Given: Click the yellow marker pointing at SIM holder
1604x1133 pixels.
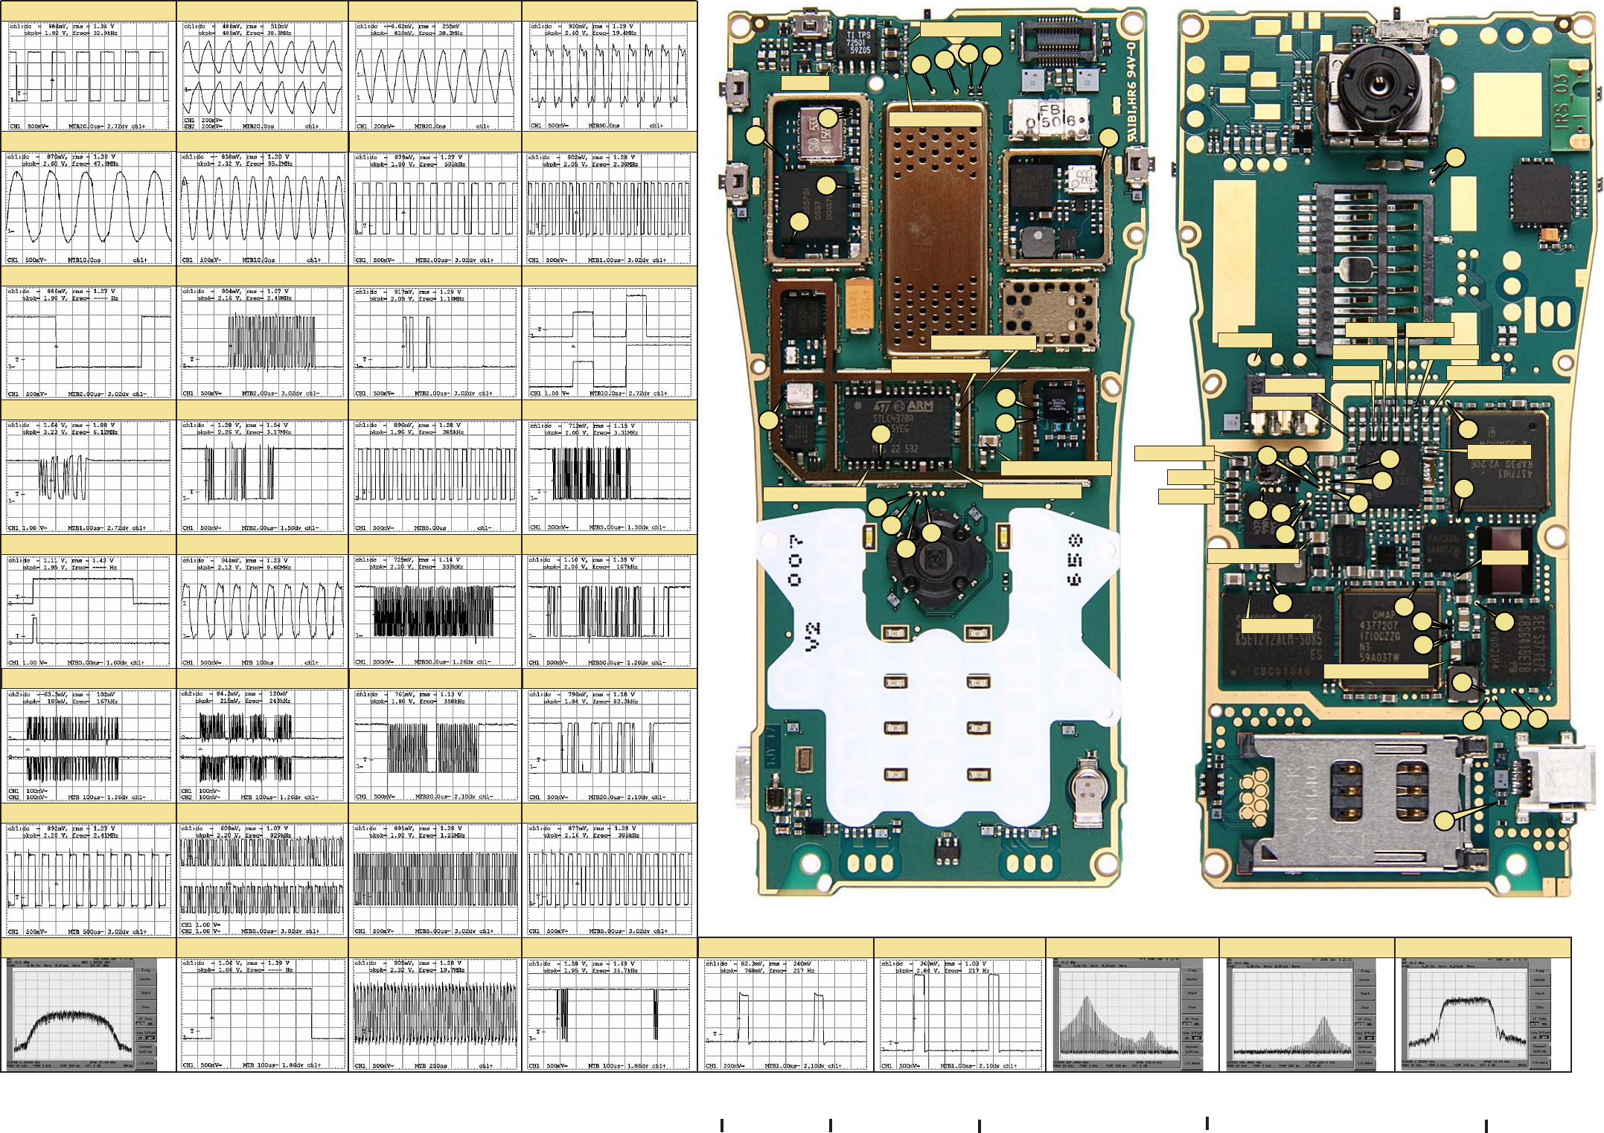Looking at the screenshot, I should 1444,821.
